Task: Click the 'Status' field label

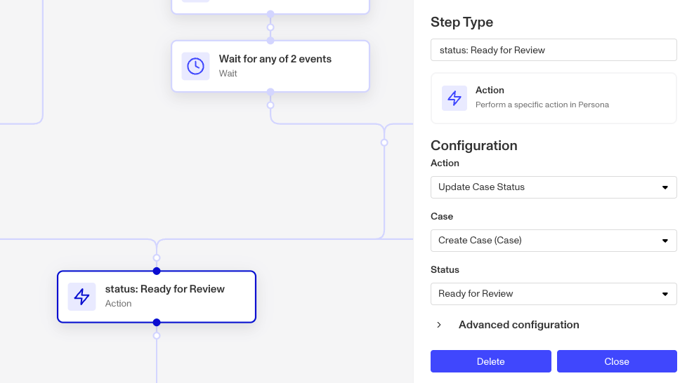Action: click(x=445, y=269)
